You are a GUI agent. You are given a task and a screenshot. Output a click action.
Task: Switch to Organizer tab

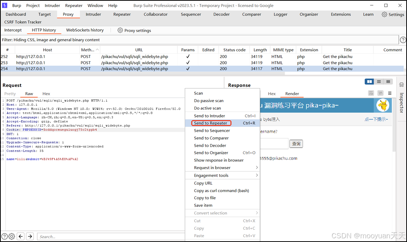[309, 14]
